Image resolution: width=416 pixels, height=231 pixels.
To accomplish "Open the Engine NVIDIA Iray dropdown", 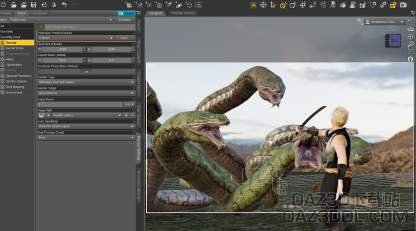I will (61, 19).
